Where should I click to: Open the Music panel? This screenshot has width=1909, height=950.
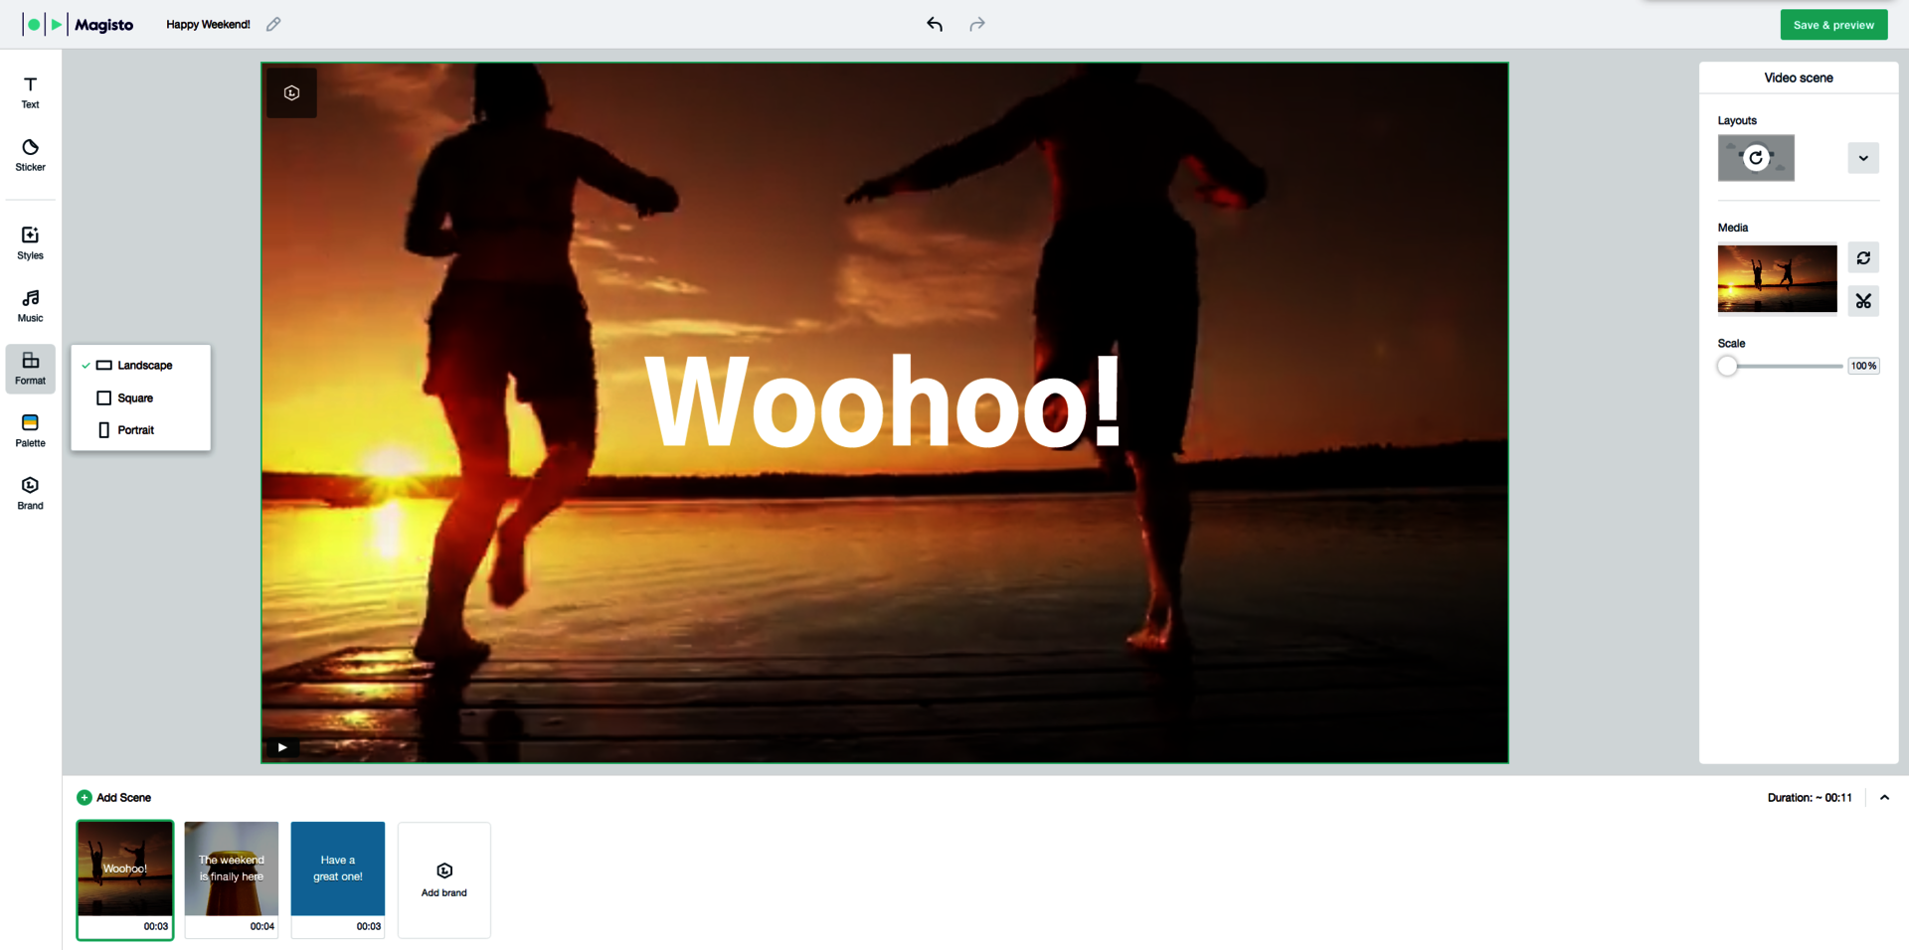(30, 306)
